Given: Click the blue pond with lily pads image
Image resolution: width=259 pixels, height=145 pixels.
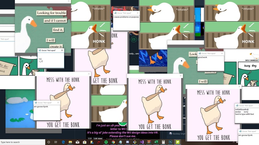Looking at the screenshot, I should click(20, 109).
